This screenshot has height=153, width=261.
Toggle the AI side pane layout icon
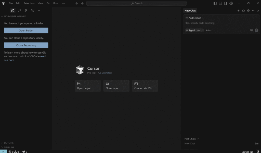(226, 3)
